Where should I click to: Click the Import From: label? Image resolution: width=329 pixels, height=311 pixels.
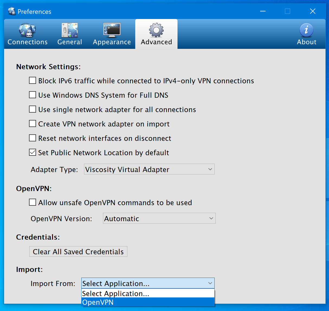click(53, 284)
